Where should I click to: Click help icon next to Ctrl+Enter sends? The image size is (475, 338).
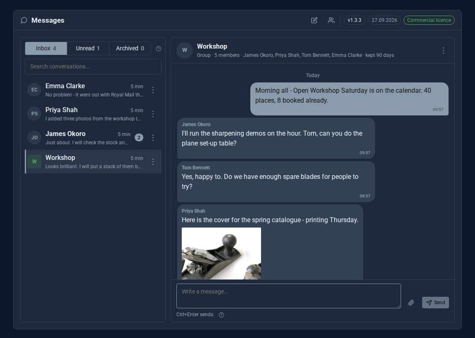point(221,315)
